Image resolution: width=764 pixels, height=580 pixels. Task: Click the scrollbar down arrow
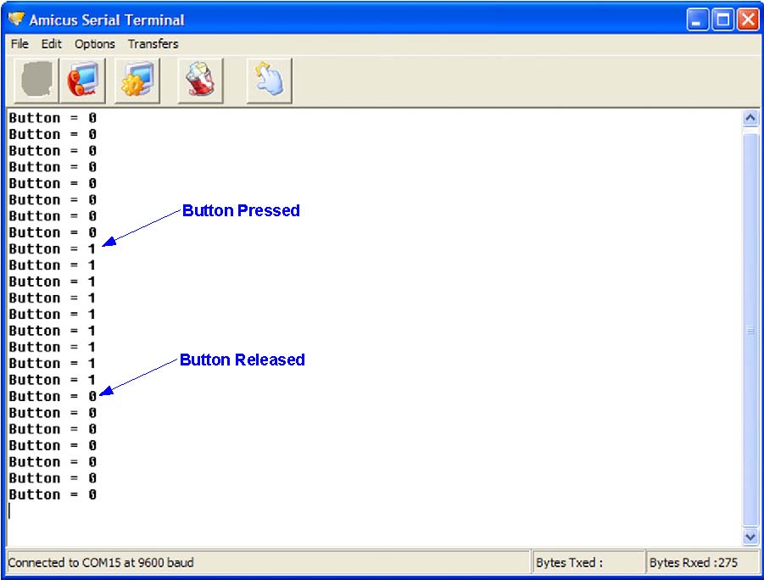click(750, 537)
